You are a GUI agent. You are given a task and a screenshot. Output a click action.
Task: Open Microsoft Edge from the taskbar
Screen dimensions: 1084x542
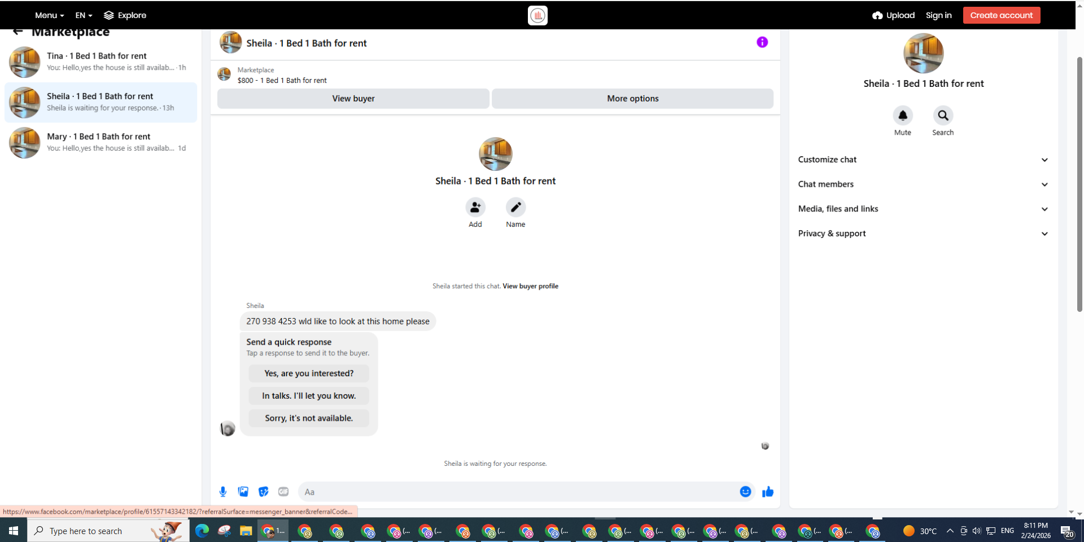point(202,531)
